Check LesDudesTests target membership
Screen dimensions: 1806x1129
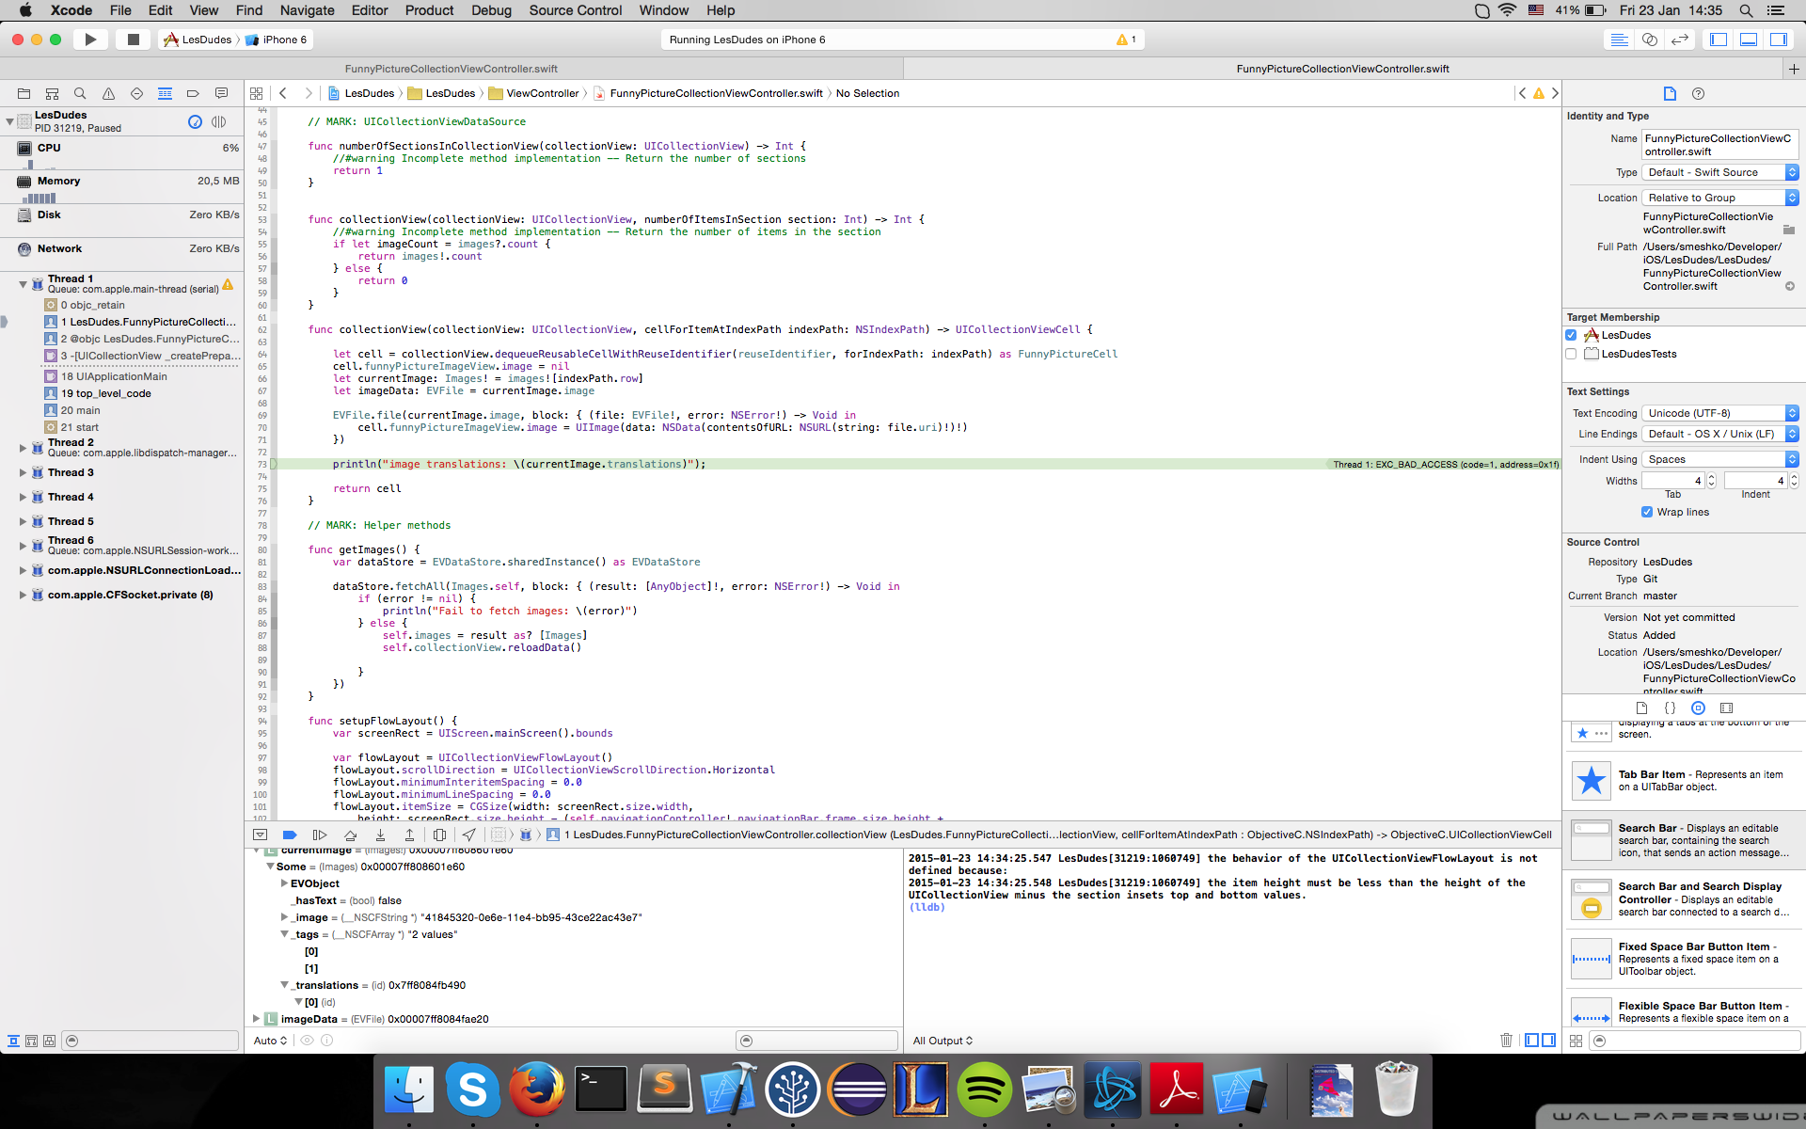(1571, 354)
